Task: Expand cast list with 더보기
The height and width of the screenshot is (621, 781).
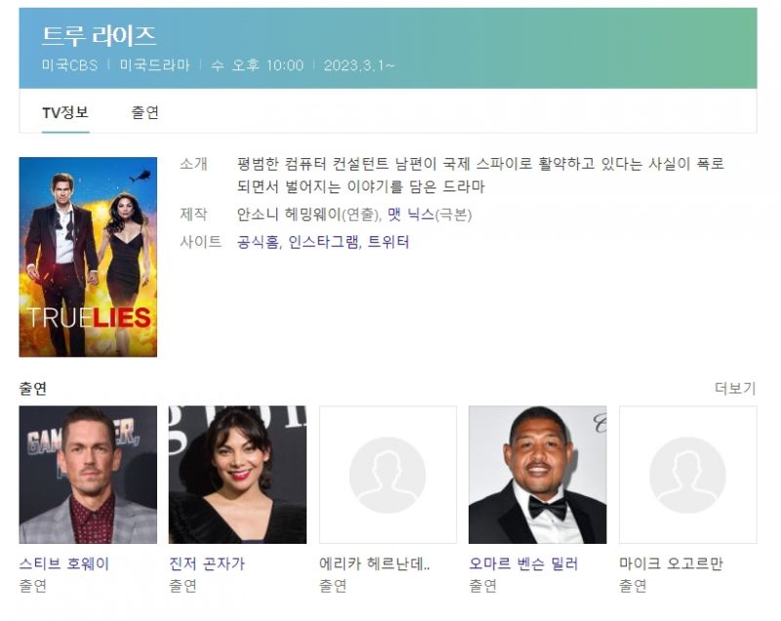Action: [x=735, y=388]
